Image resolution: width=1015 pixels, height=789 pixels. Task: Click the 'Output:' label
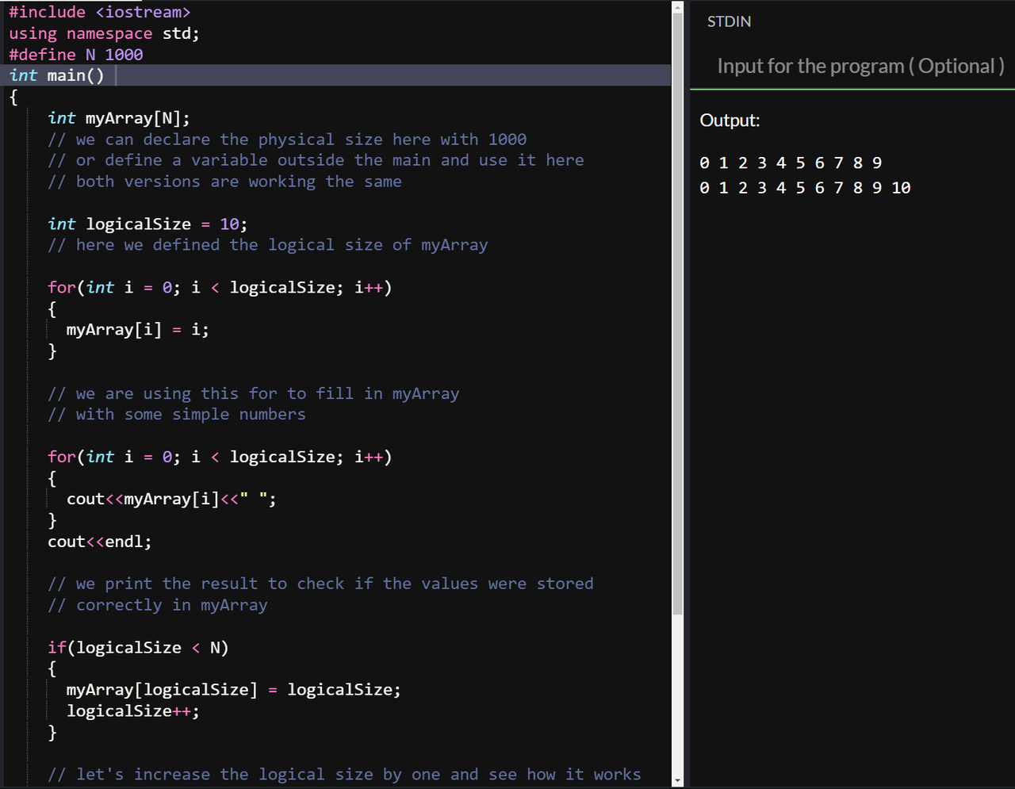[730, 121]
